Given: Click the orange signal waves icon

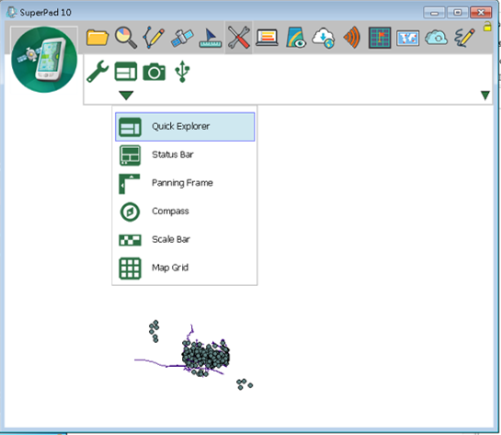Looking at the screenshot, I should (352, 38).
